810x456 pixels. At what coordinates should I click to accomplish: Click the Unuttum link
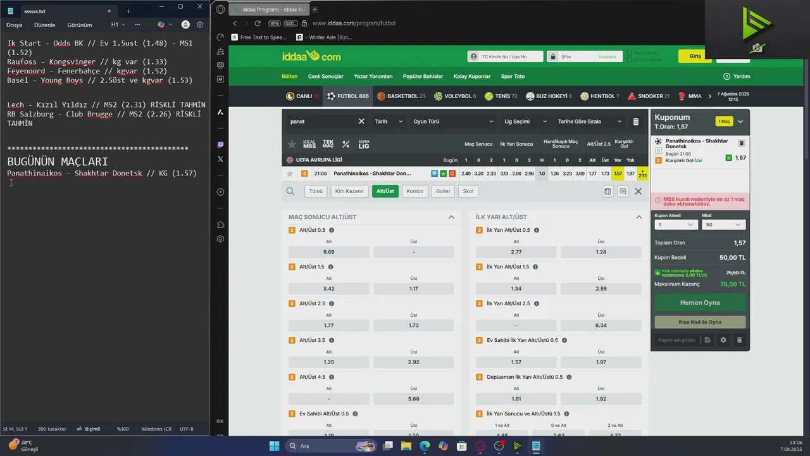point(607,57)
